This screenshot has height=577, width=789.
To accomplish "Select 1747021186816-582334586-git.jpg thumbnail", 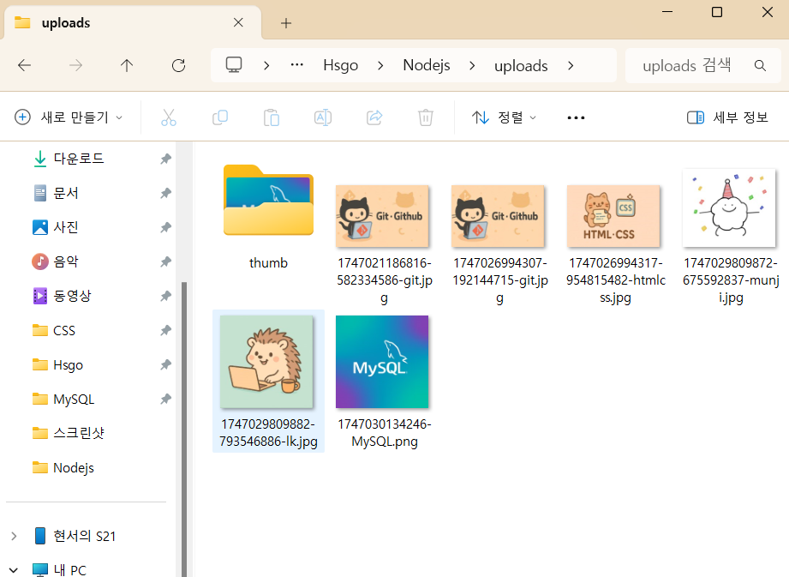I will coord(382,216).
